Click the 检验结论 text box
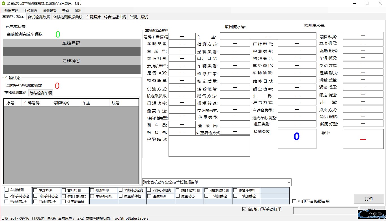 209,146
